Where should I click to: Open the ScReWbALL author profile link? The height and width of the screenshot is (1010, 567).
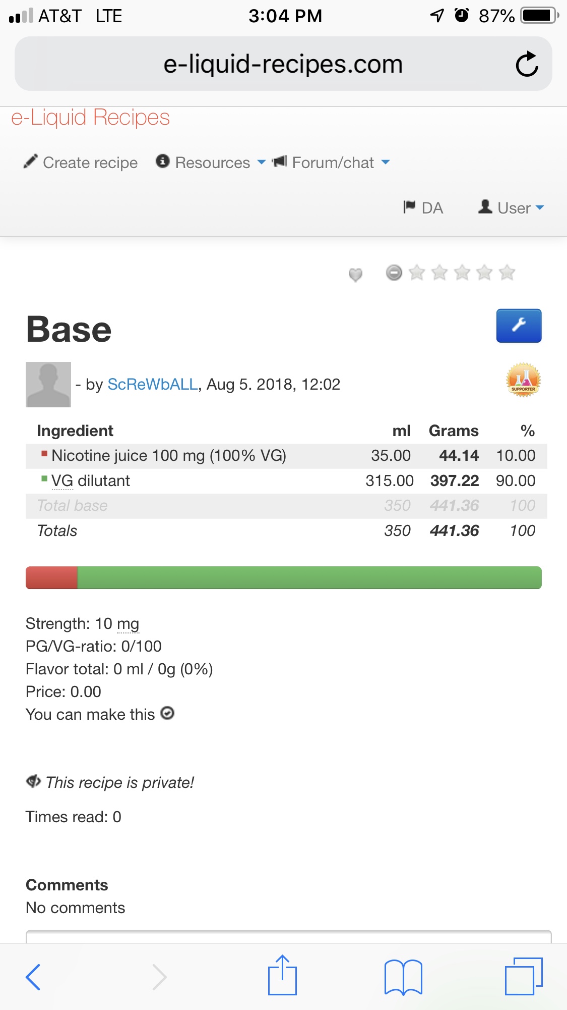tap(152, 384)
